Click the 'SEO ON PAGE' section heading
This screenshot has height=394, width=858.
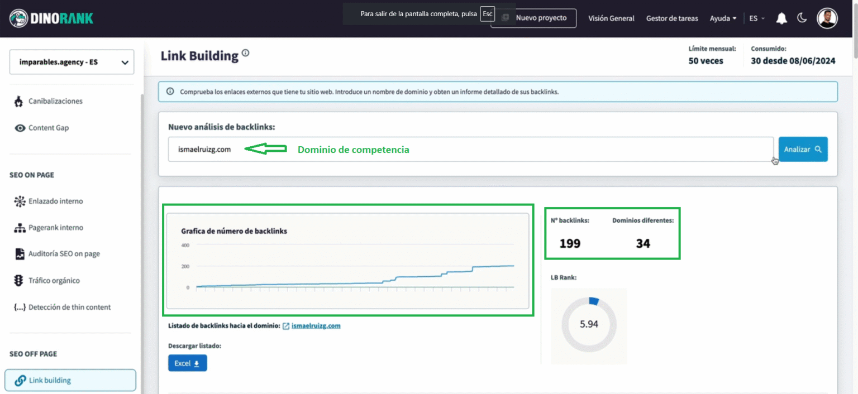[x=32, y=175]
